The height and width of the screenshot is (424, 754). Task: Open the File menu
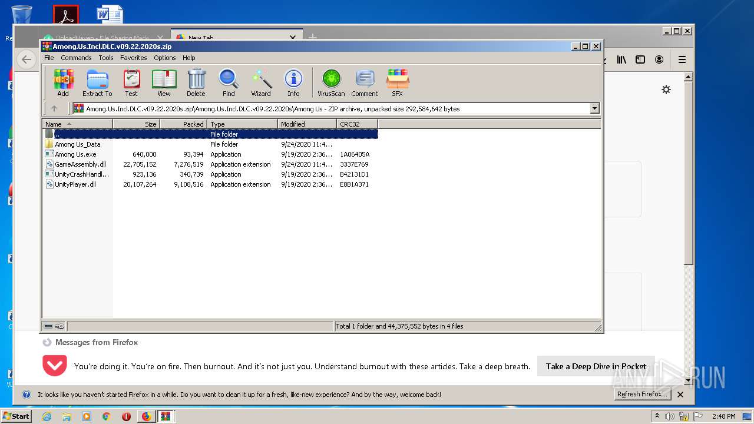point(49,58)
